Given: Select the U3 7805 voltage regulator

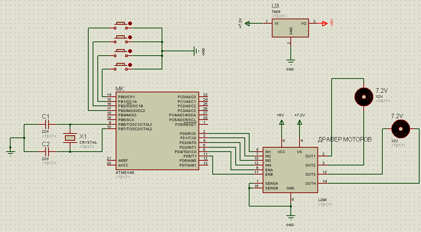Looking at the screenshot, I should point(290,27).
